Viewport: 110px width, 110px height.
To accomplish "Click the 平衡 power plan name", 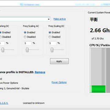I will tap(94, 20).
